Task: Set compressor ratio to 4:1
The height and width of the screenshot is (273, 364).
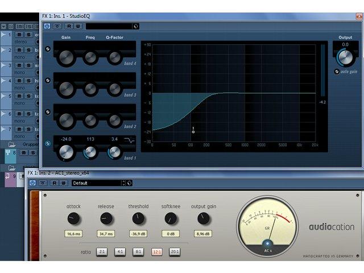Action: coord(120,251)
